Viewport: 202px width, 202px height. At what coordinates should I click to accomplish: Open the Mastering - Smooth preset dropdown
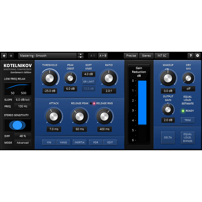click(47, 56)
